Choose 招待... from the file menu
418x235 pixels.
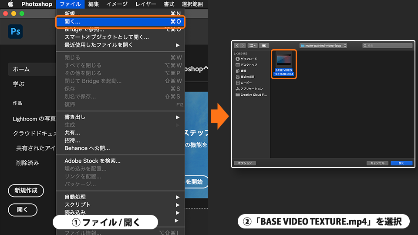tap(120, 141)
